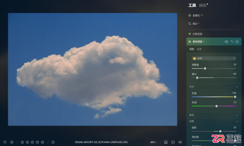Open the zoom level 48% dropdown
The width and height of the screenshot is (244, 146).
tap(154, 142)
